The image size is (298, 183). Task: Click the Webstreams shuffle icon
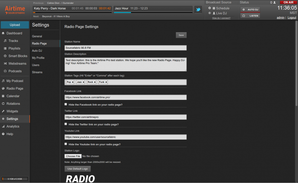(5, 63)
